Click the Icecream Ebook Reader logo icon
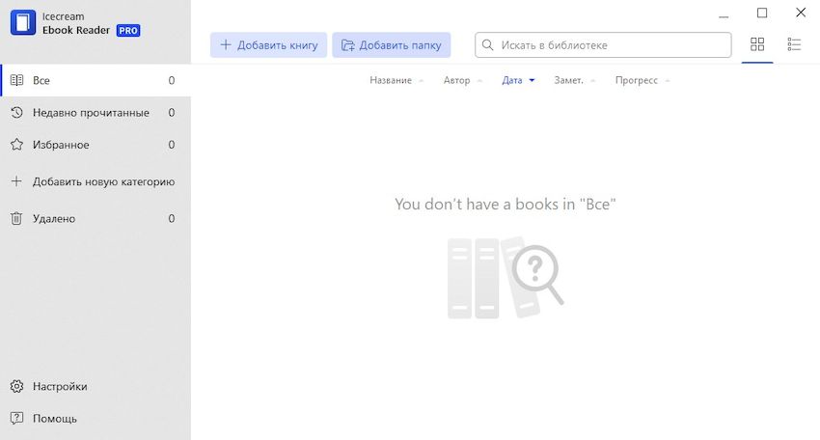This screenshot has width=820, height=440. tap(22, 23)
